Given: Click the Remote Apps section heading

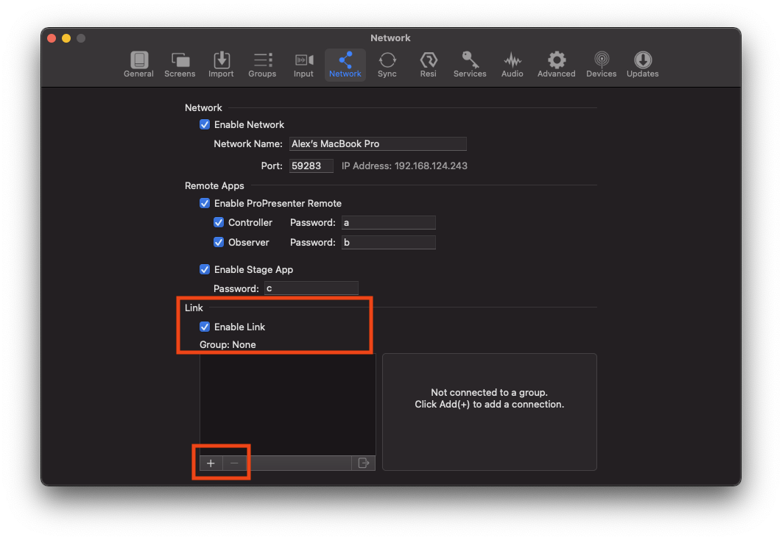Looking at the screenshot, I should [x=214, y=186].
